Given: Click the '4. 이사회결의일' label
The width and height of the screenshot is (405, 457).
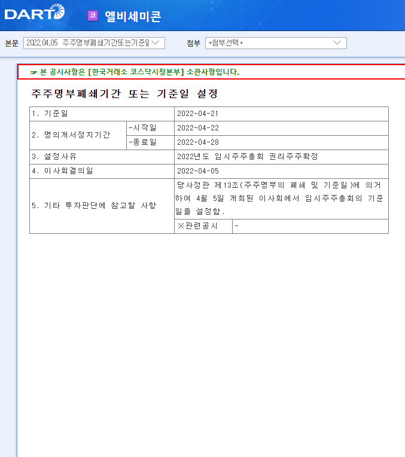Looking at the screenshot, I should [x=62, y=171].
